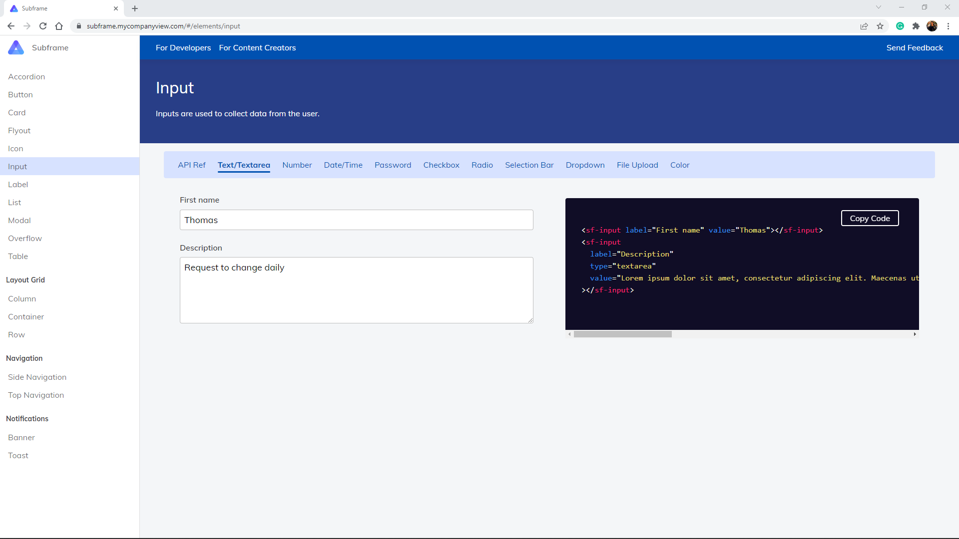Click the Copy Code button

870,218
